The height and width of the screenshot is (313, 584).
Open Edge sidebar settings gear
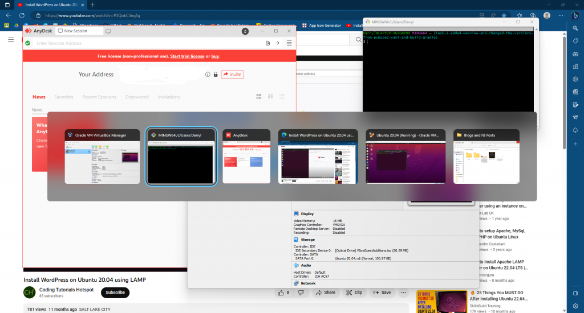[x=575, y=306]
